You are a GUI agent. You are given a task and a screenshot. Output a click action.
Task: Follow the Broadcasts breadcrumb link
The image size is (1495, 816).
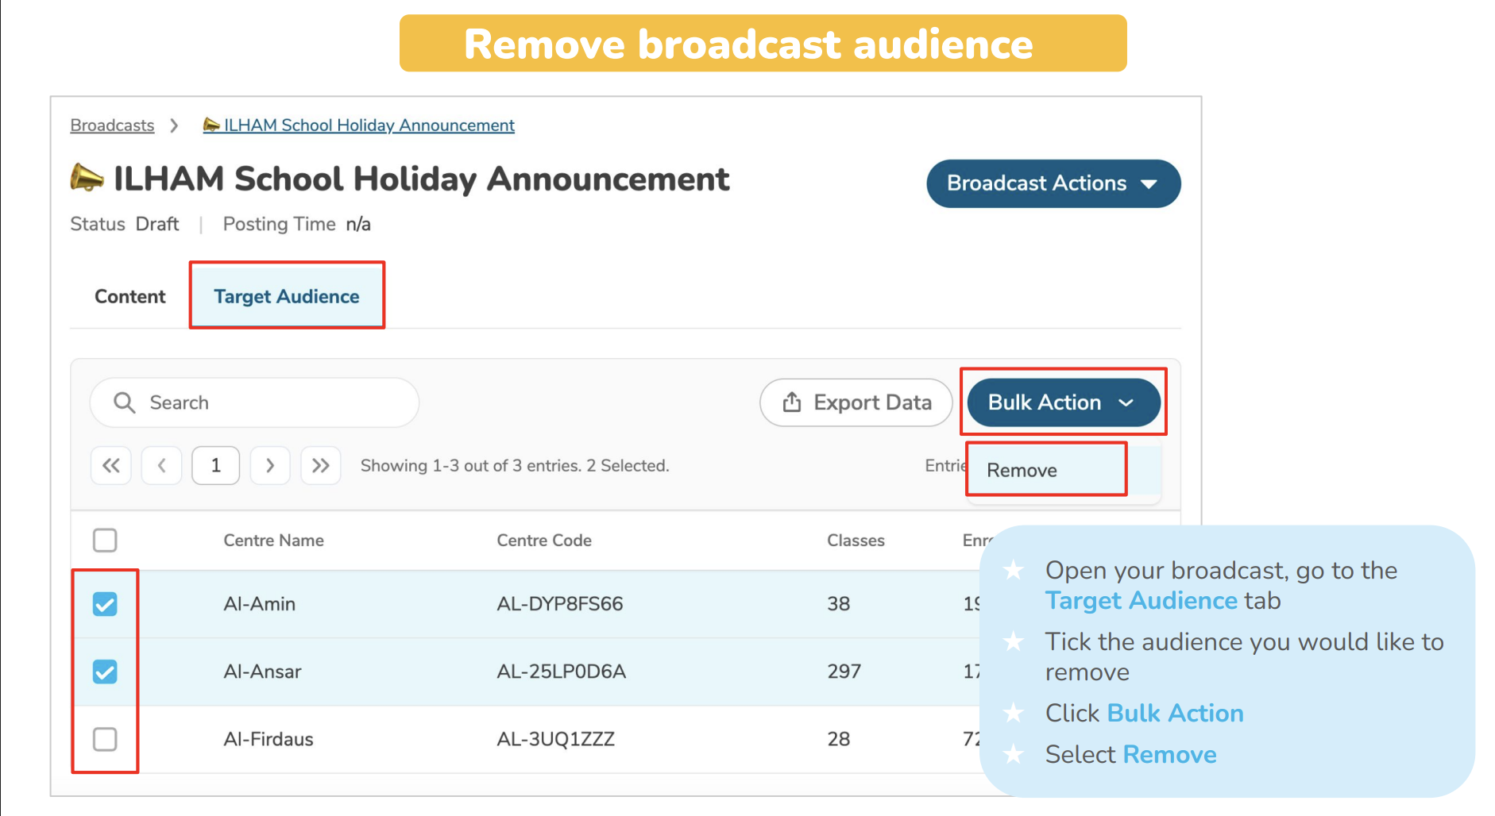coord(112,125)
